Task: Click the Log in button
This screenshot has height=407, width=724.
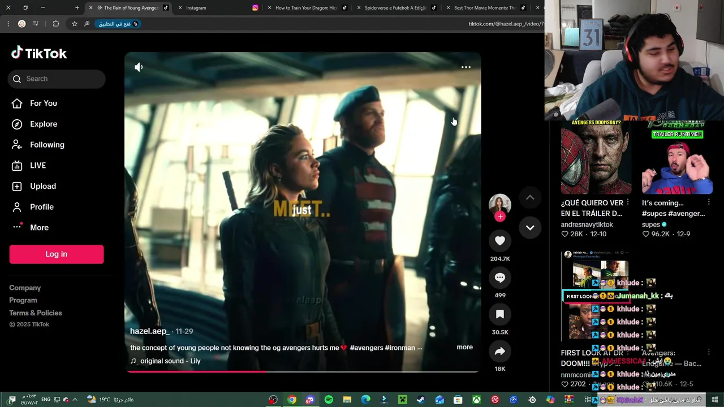Action: [57, 254]
